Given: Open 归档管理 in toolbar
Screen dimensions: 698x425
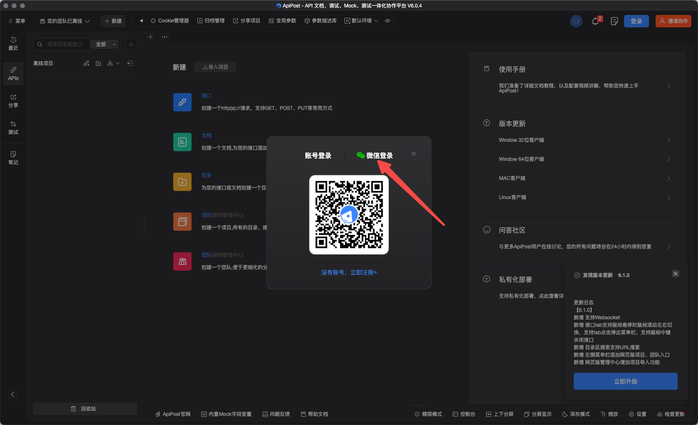Looking at the screenshot, I should (x=211, y=21).
